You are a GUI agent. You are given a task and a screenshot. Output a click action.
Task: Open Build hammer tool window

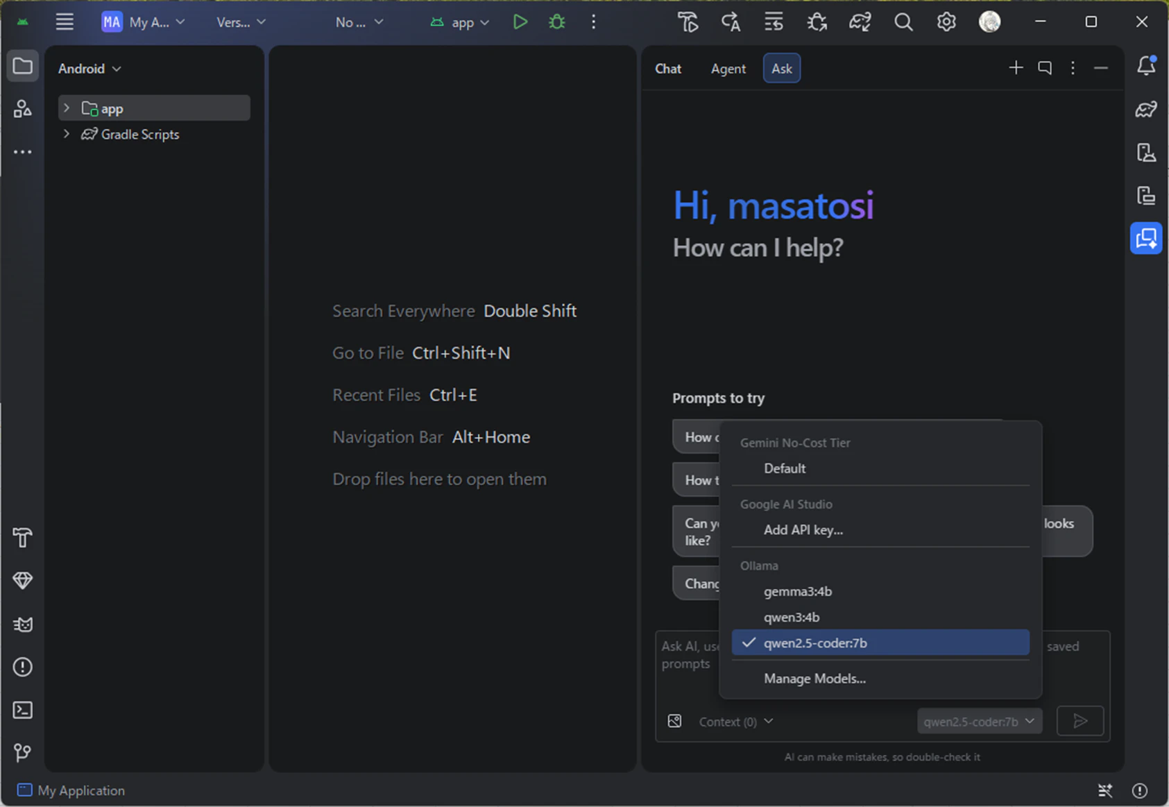pyautogui.click(x=23, y=538)
